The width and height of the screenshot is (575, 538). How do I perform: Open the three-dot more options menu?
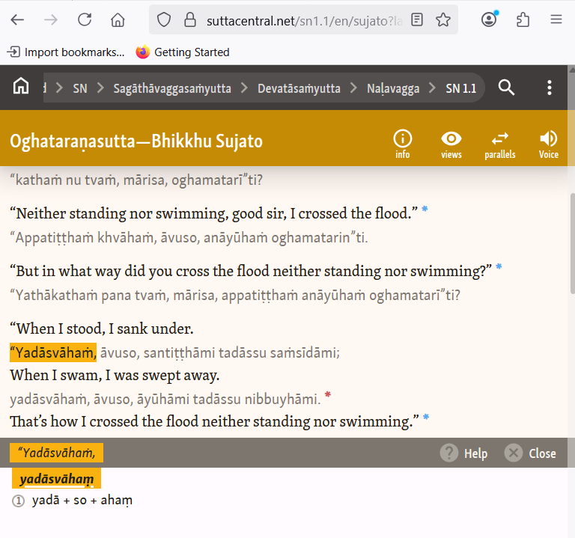click(x=550, y=88)
